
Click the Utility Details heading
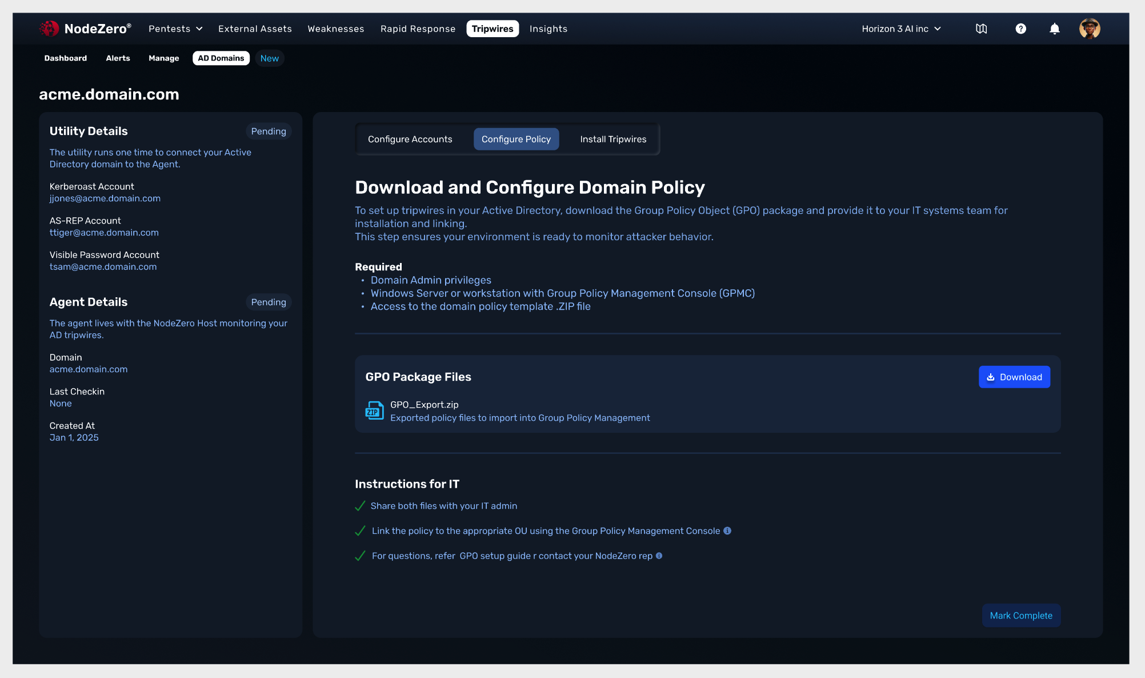[x=89, y=131]
